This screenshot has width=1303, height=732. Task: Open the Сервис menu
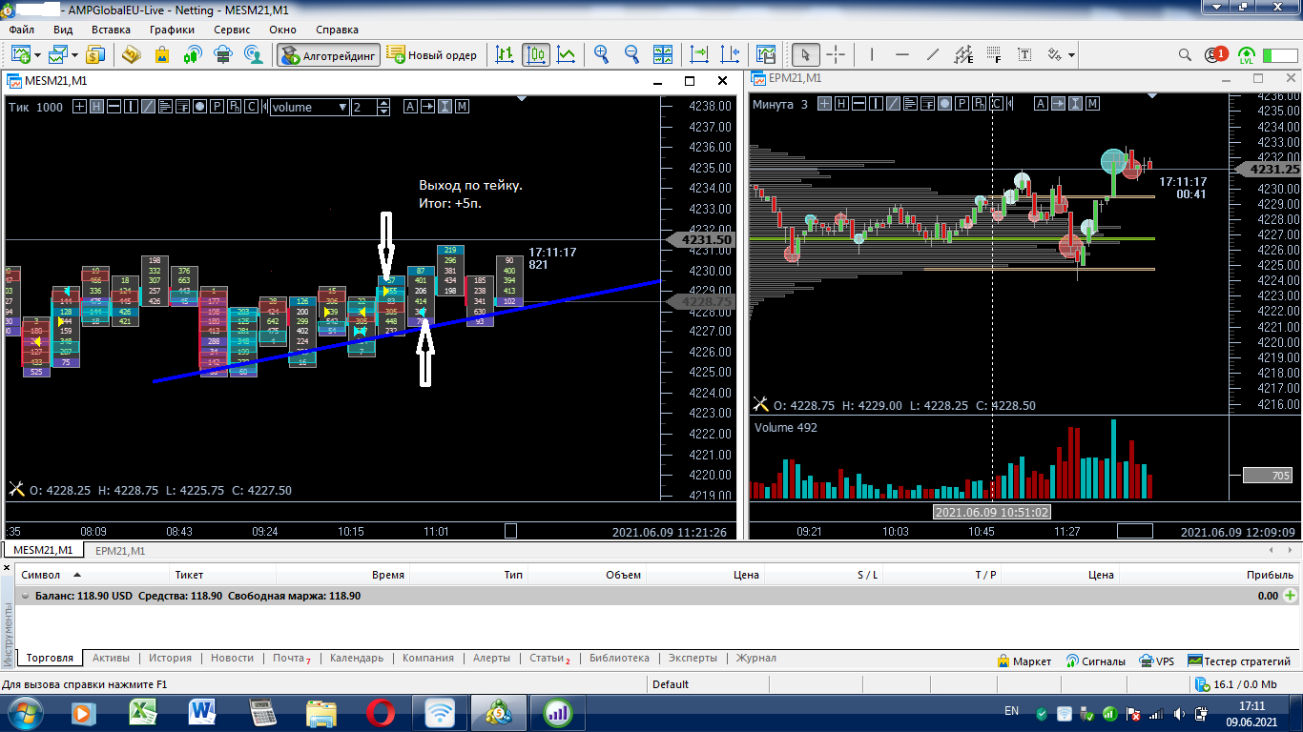click(232, 30)
